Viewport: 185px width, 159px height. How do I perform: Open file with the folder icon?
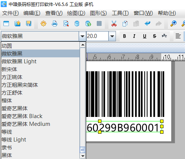(x=17, y=23)
